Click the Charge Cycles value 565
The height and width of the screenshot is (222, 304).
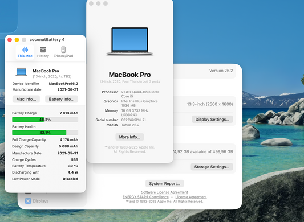click(75, 160)
